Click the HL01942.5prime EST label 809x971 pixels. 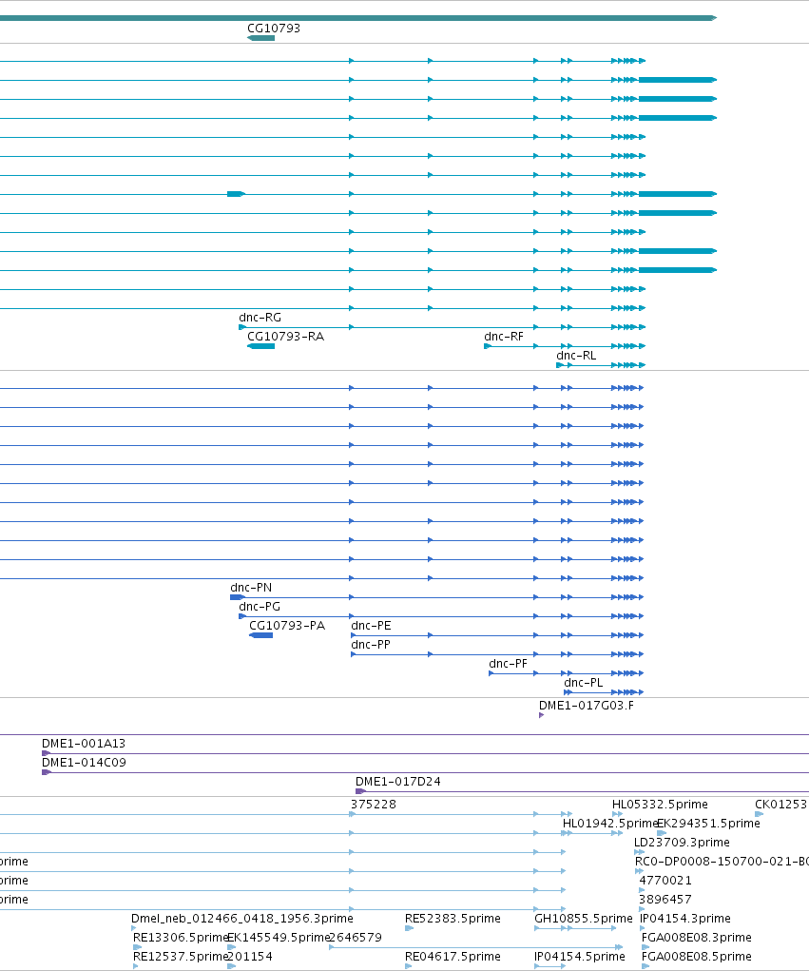609,824
